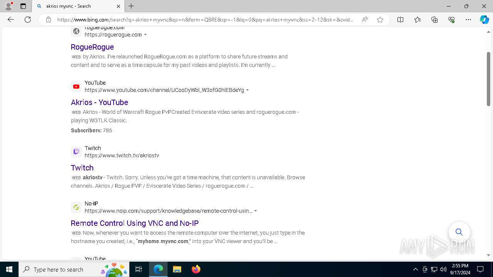
Task: Click the page vertical scrollbar thumb
Action: coord(488,78)
